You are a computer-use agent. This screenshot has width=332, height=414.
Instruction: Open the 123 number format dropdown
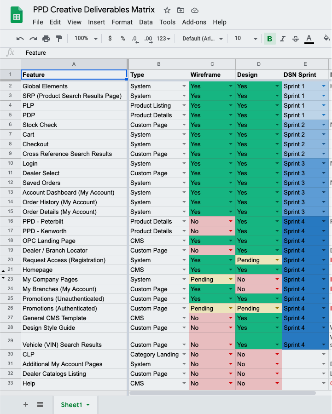163,39
